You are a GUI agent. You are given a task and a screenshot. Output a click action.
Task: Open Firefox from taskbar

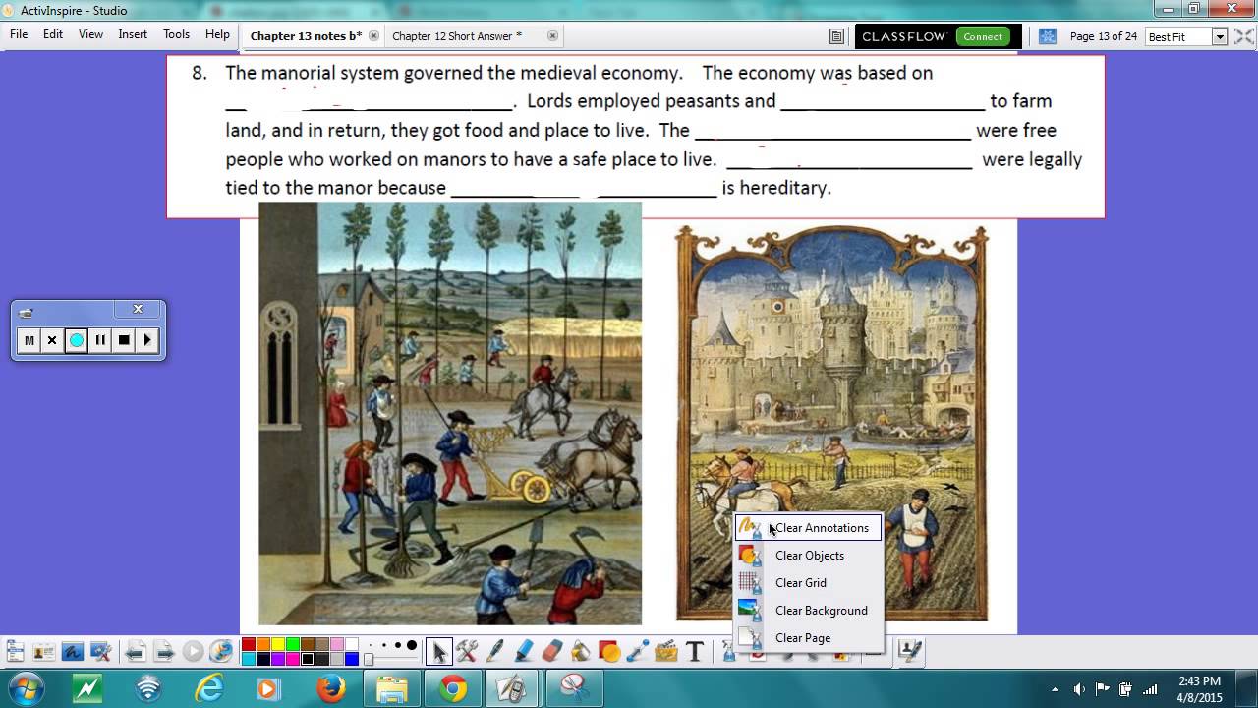[x=330, y=688]
